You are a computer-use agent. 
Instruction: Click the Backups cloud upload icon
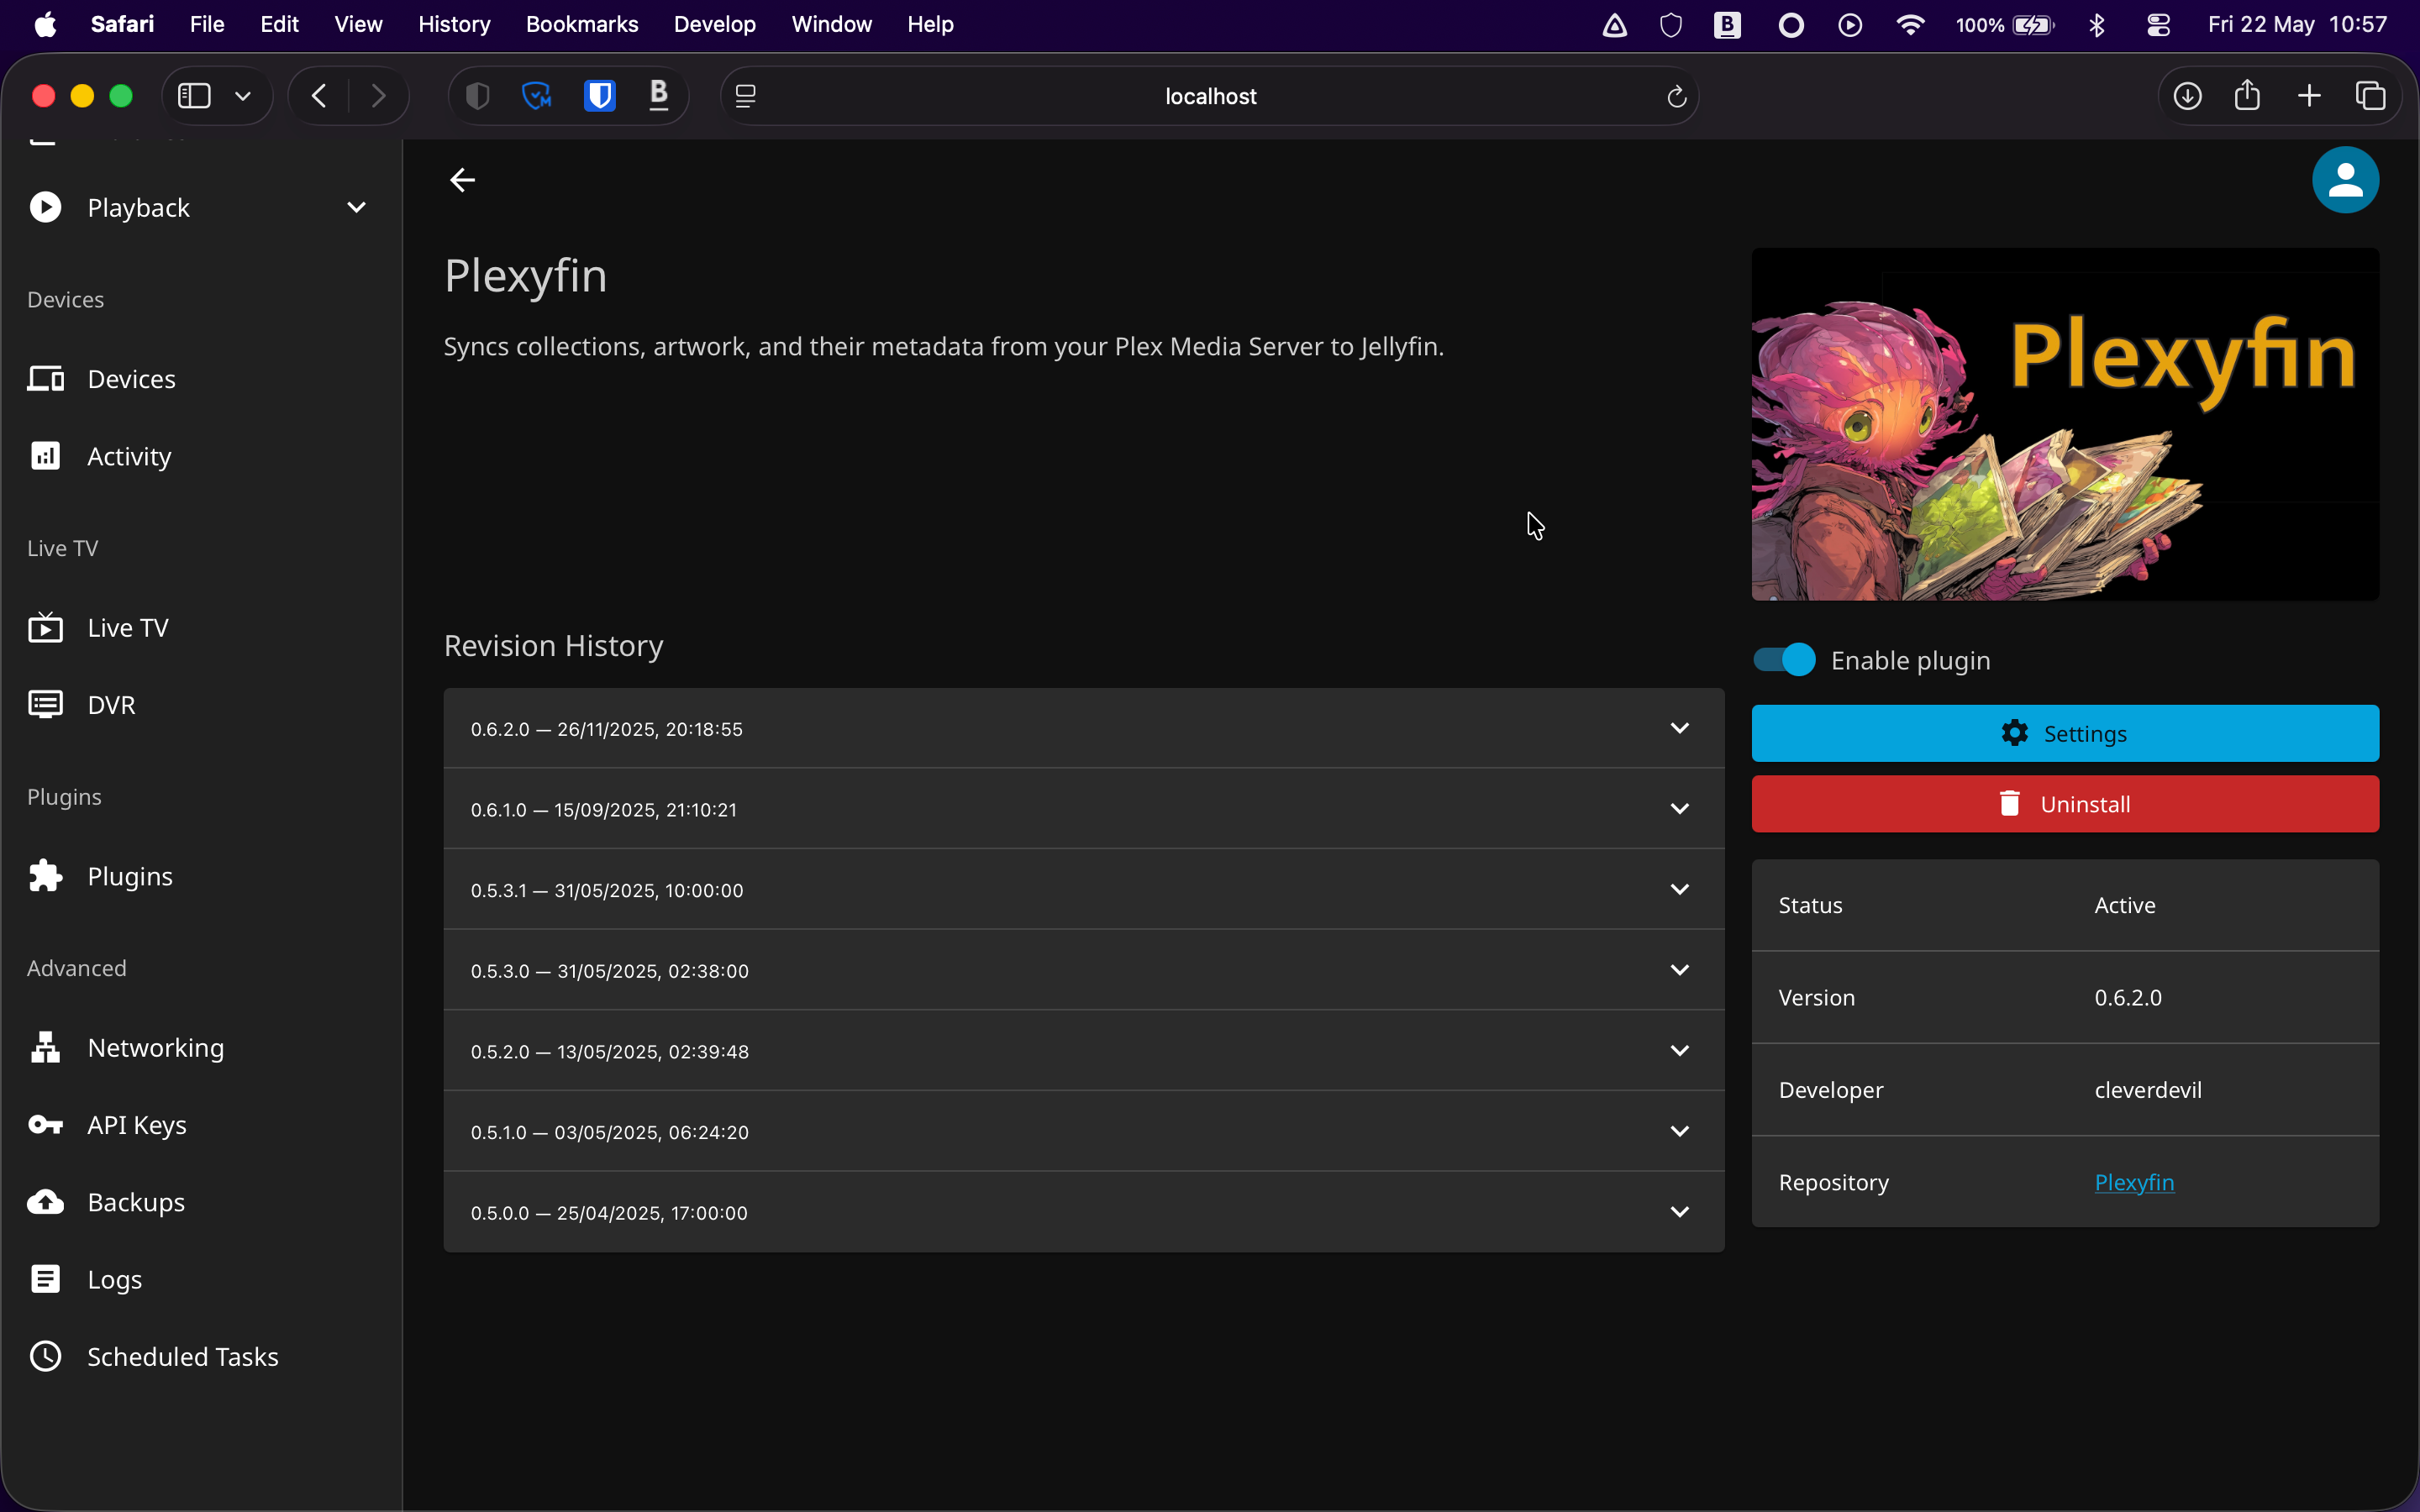pyautogui.click(x=45, y=1202)
